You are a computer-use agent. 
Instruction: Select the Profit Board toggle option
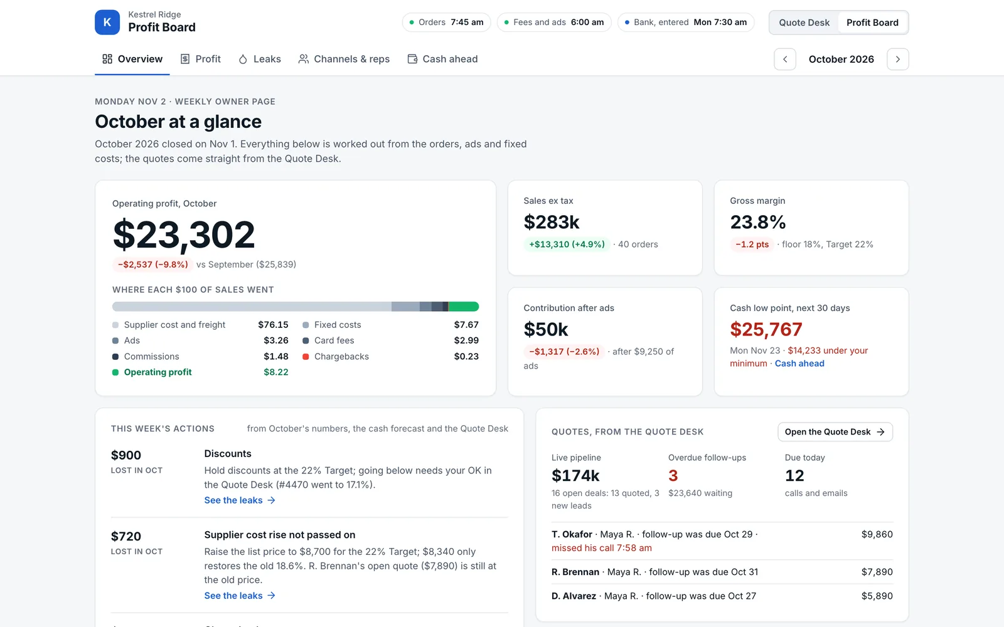pos(872,23)
